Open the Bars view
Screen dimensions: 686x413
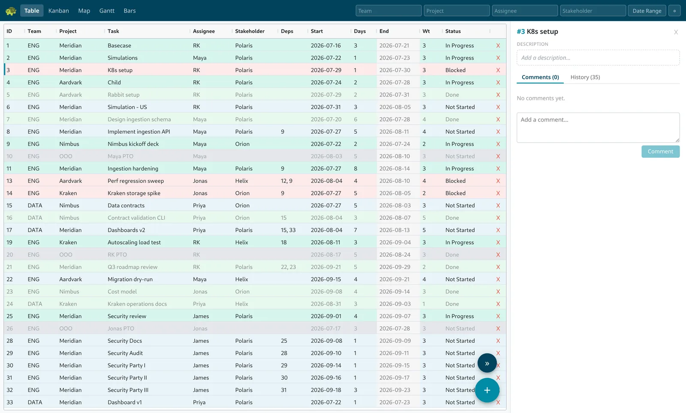[129, 11]
